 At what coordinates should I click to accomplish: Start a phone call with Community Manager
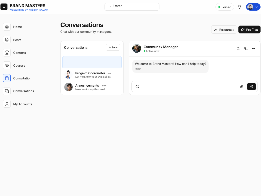[x=246, y=48]
